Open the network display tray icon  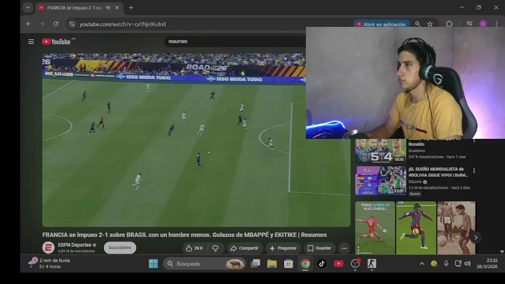pyautogui.click(x=458, y=263)
